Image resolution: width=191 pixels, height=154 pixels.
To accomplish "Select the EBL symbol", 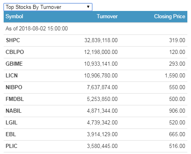I will (x=11, y=134).
